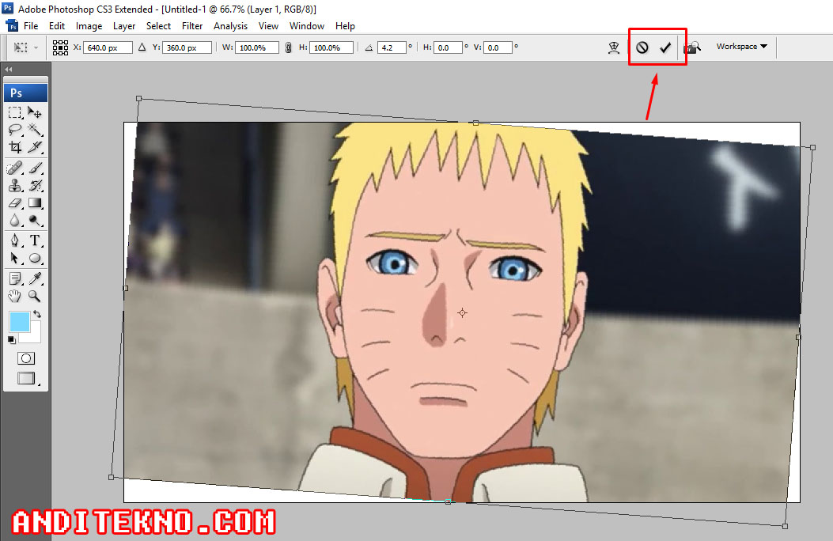
Task: Select the Lasso tool
Action: tap(15, 129)
